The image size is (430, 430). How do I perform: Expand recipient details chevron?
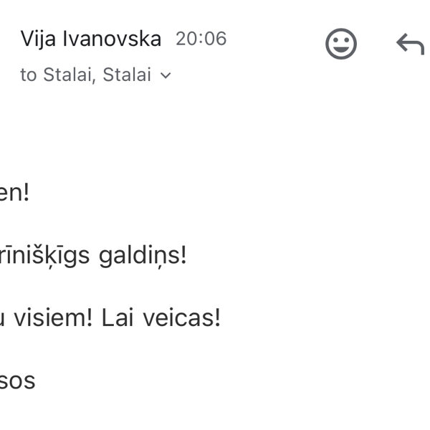[x=166, y=75]
